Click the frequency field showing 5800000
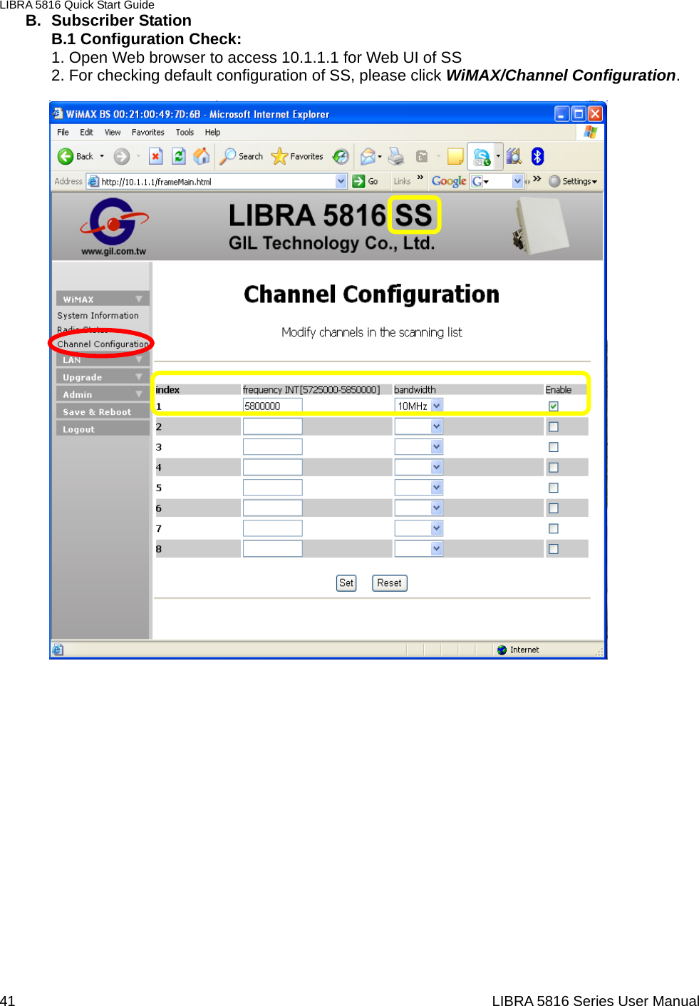This screenshot has width=699, height=1006. point(273,406)
